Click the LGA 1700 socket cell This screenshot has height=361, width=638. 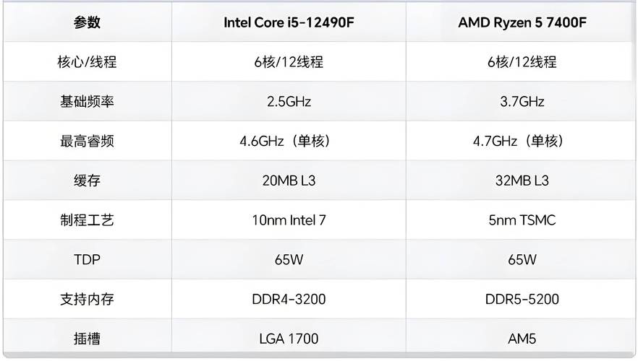289,338
